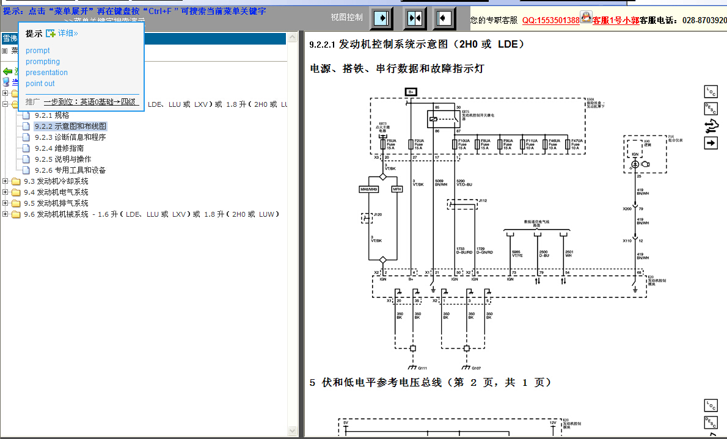Click the collapse-left view control button
Viewport: 727px width, 439px height.
[x=444, y=18]
